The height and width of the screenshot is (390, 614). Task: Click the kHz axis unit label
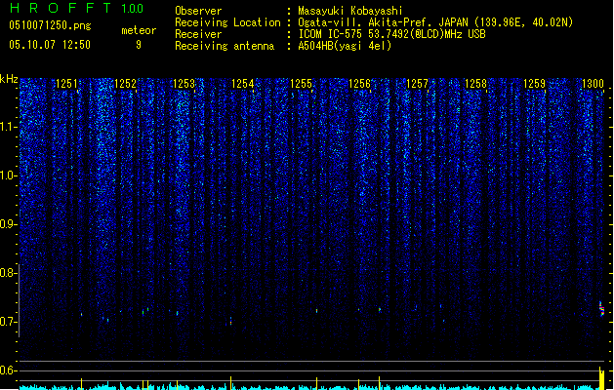coord(9,79)
